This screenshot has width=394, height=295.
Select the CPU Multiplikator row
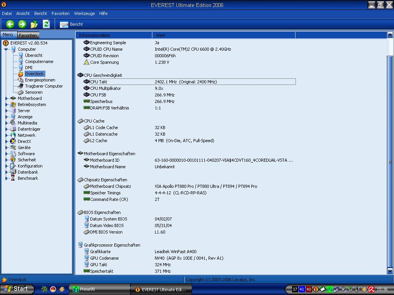pyautogui.click(x=189, y=88)
